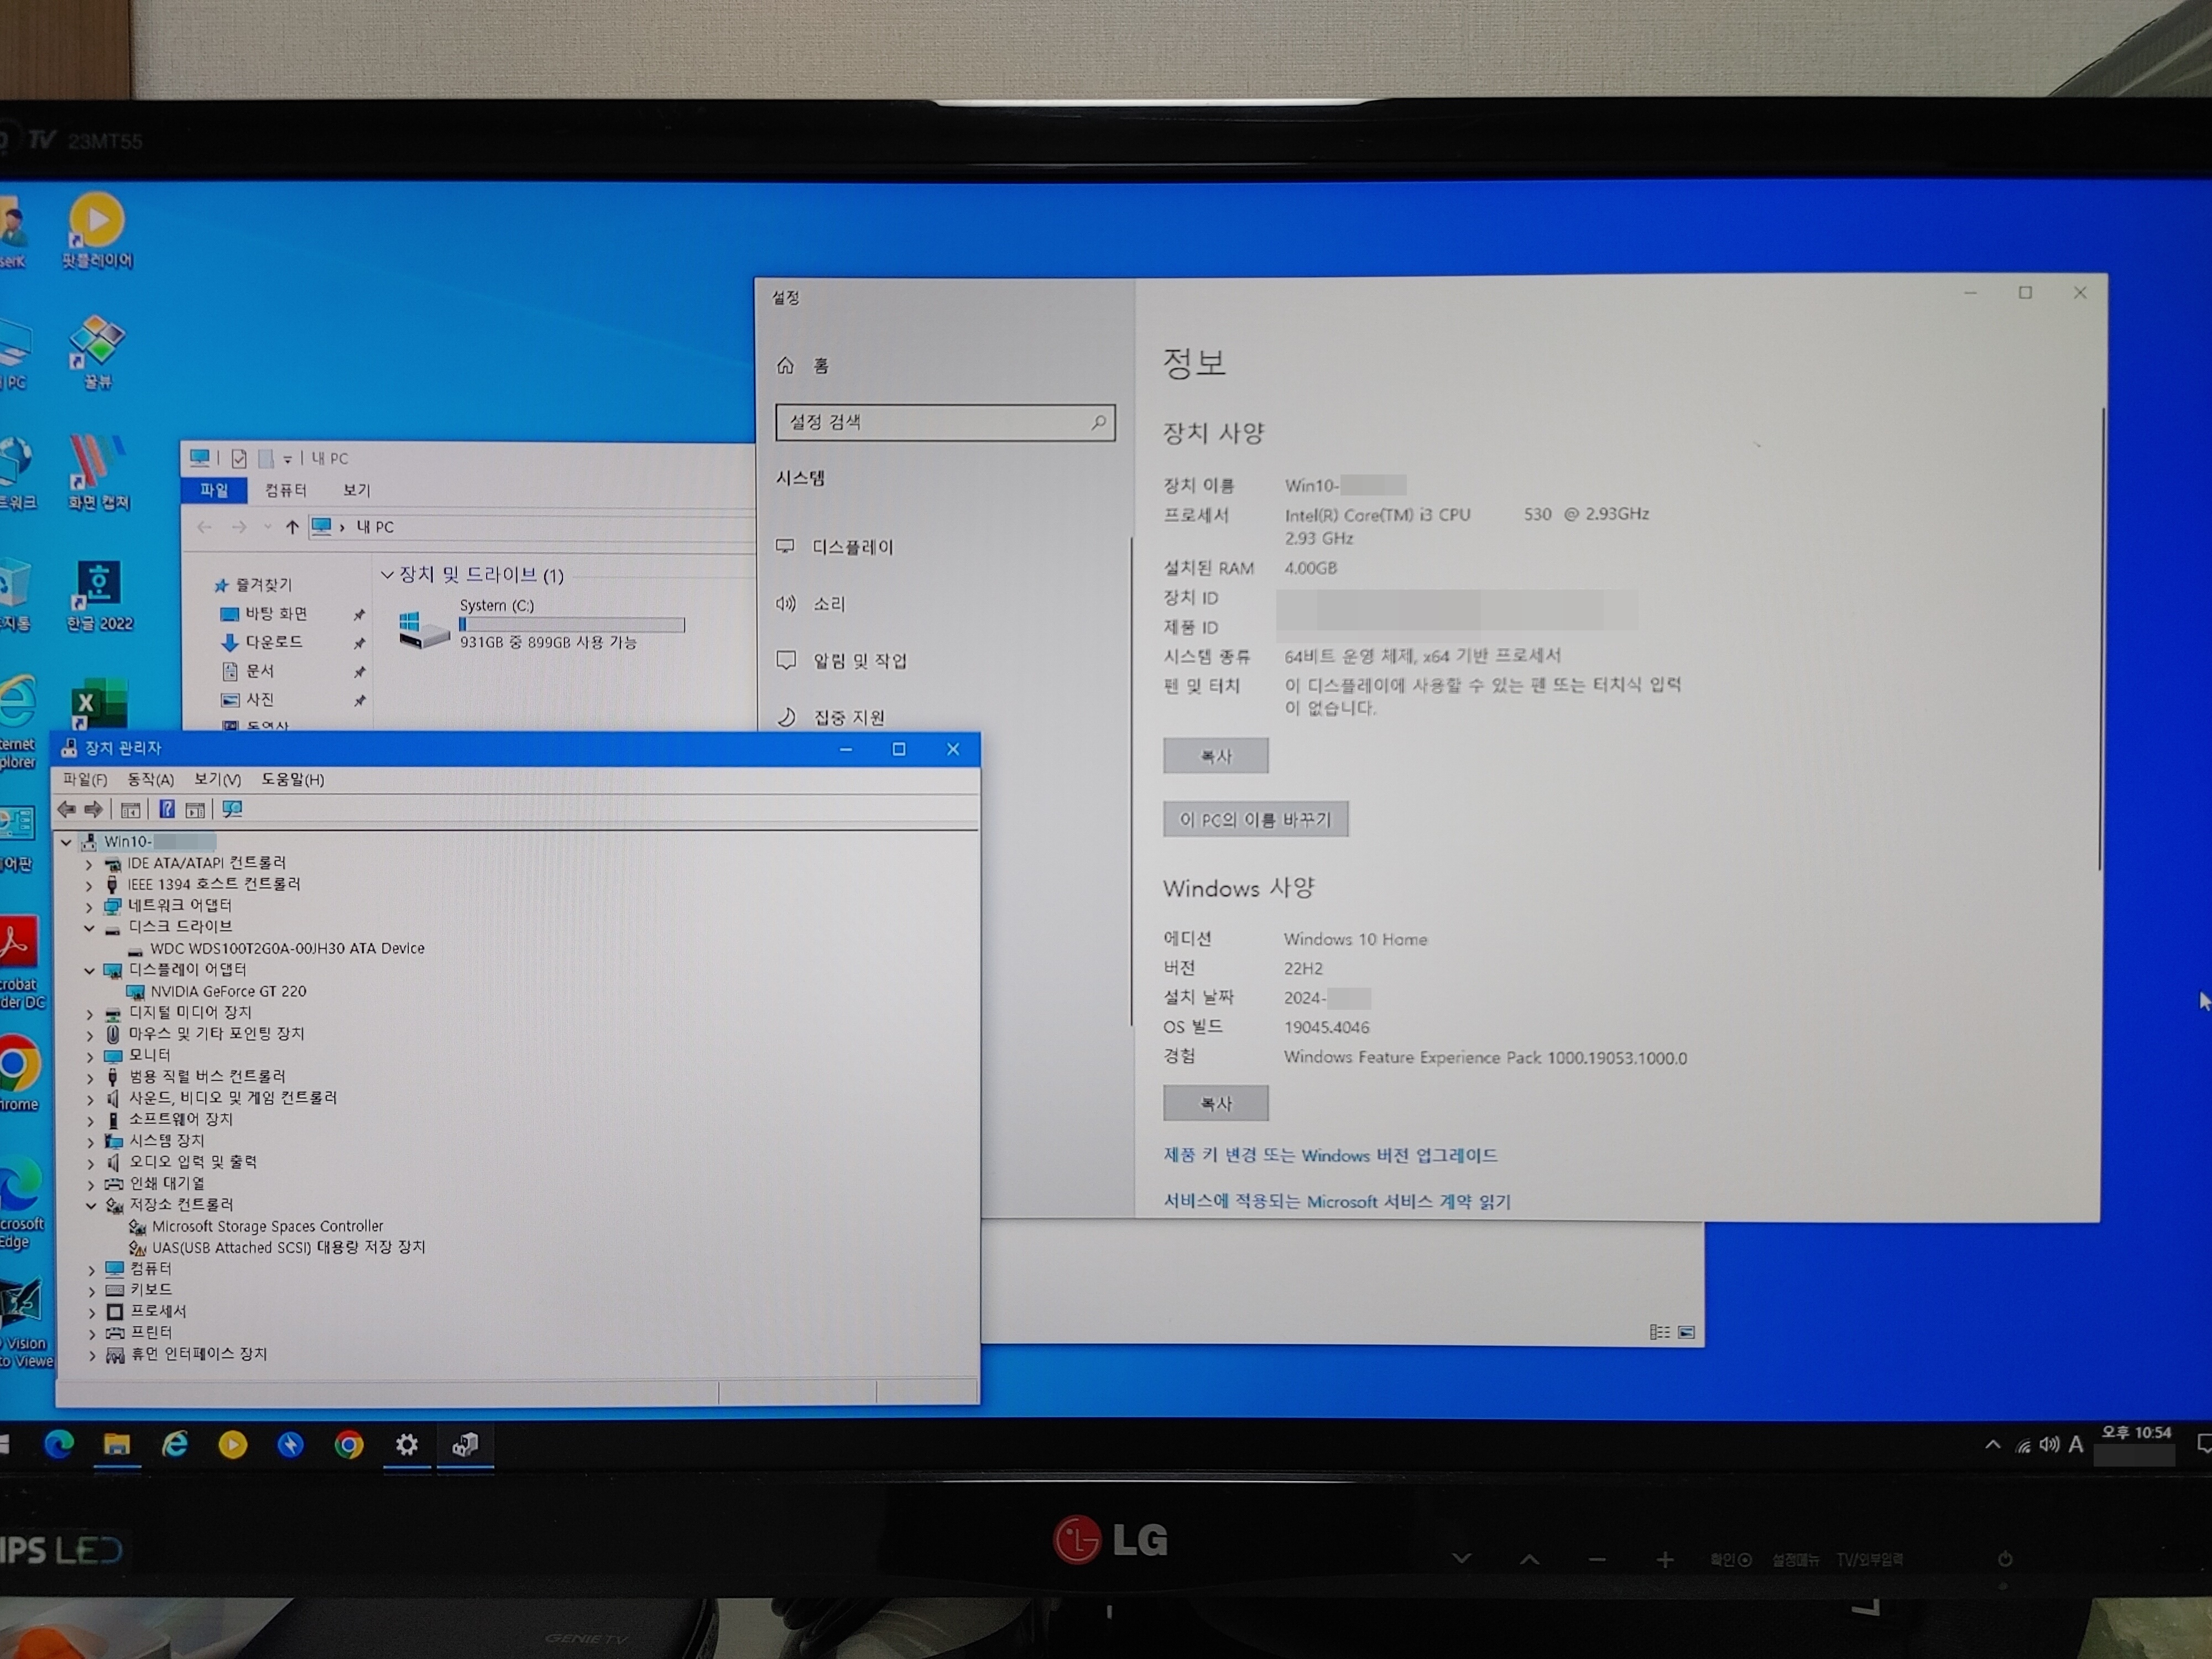
Task: Open the 동작(A) menu in Device Manager
Action: pos(150,779)
